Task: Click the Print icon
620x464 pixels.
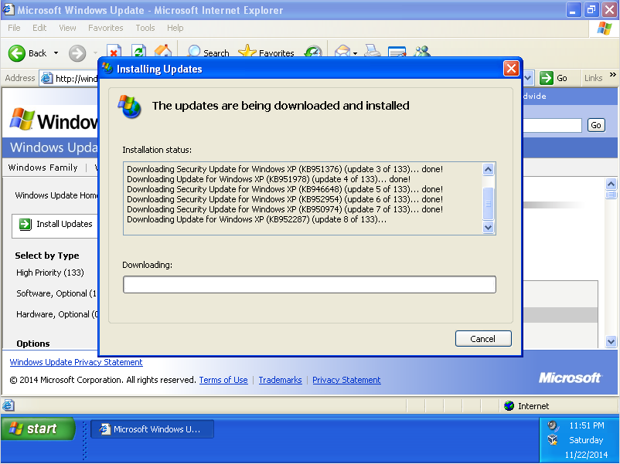Action: 373,50
